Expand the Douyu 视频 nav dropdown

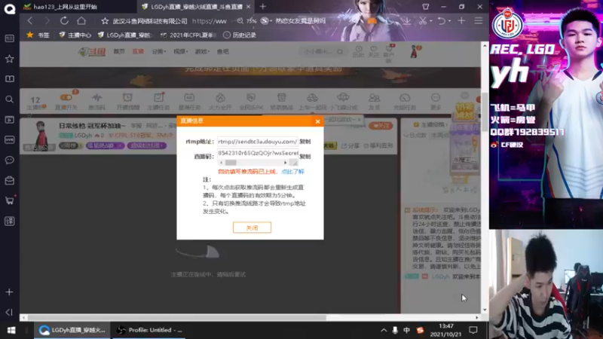tap(180, 51)
